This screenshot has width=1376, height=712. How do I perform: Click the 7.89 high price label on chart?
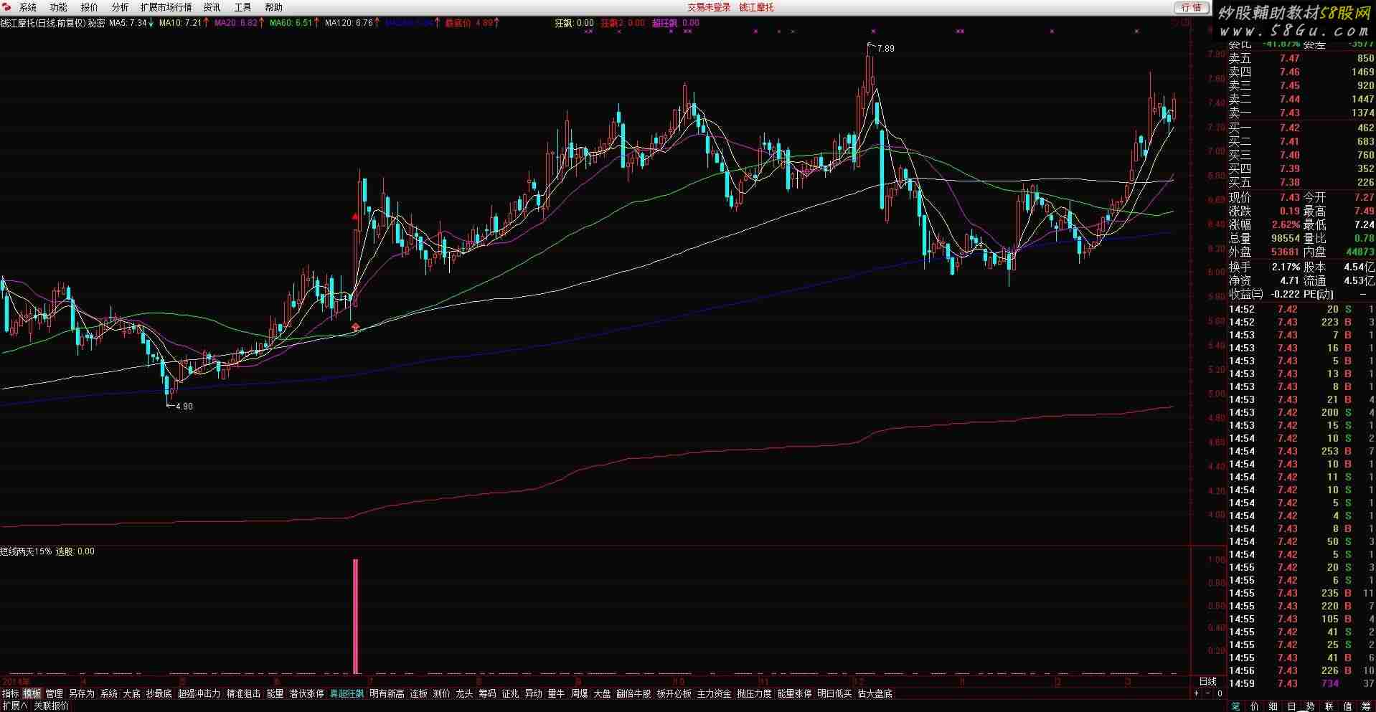click(886, 48)
